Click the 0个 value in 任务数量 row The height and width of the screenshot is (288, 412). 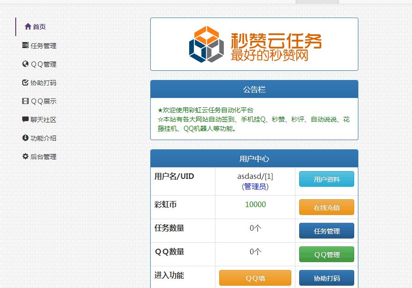point(255,228)
